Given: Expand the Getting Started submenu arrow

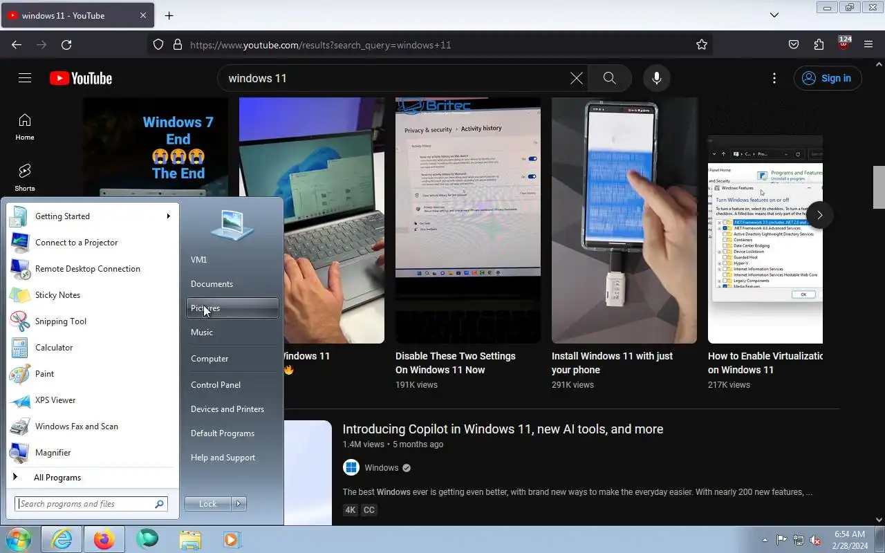Looking at the screenshot, I should coord(168,216).
